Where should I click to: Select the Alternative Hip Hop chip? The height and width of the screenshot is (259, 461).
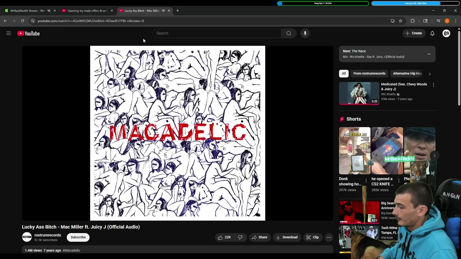[407, 73]
